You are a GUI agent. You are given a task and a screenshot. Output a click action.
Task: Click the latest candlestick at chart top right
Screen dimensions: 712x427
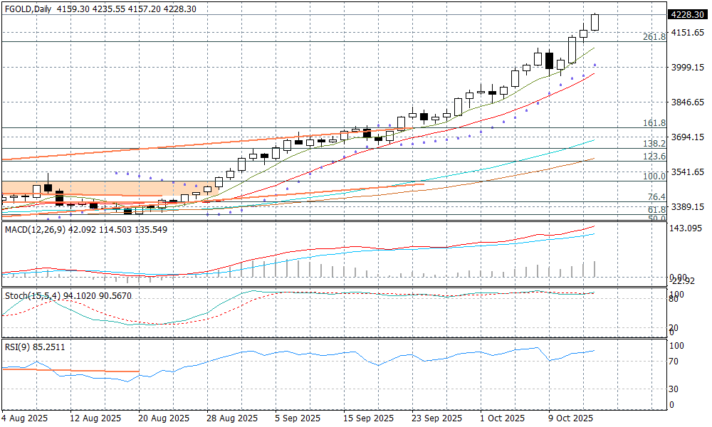coord(595,22)
